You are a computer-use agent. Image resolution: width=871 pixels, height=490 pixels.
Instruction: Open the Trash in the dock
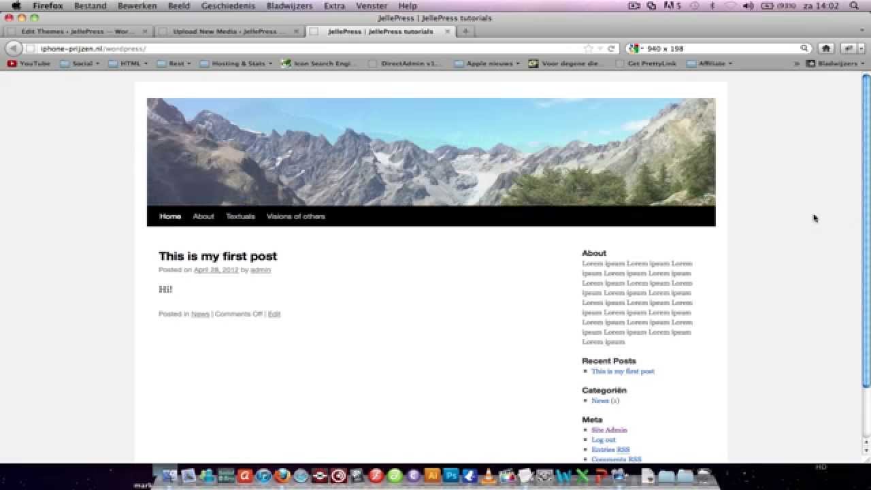click(x=704, y=476)
